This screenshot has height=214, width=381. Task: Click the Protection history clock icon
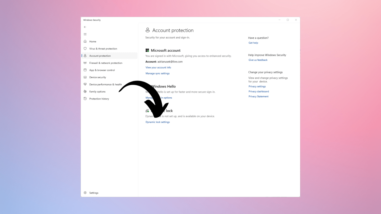pyautogui.click(x=85, y=99)
